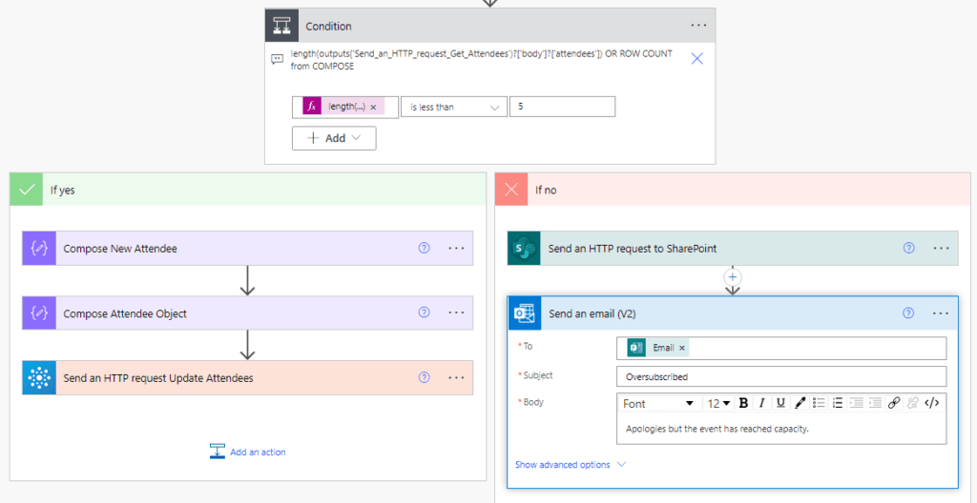Screen dimensions: 977x503
Task: Toggle Underline in the email body toolbar
Action: pos(780,403)
